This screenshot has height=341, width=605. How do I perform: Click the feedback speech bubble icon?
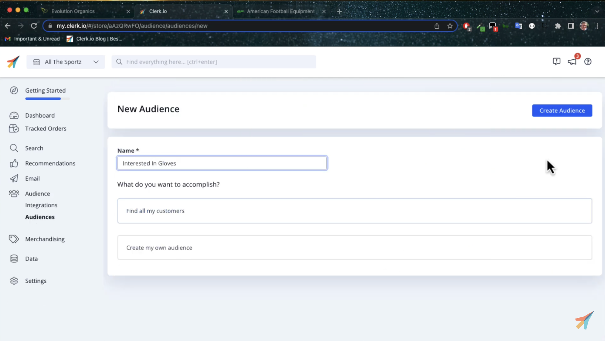click(x=556, y=61)
